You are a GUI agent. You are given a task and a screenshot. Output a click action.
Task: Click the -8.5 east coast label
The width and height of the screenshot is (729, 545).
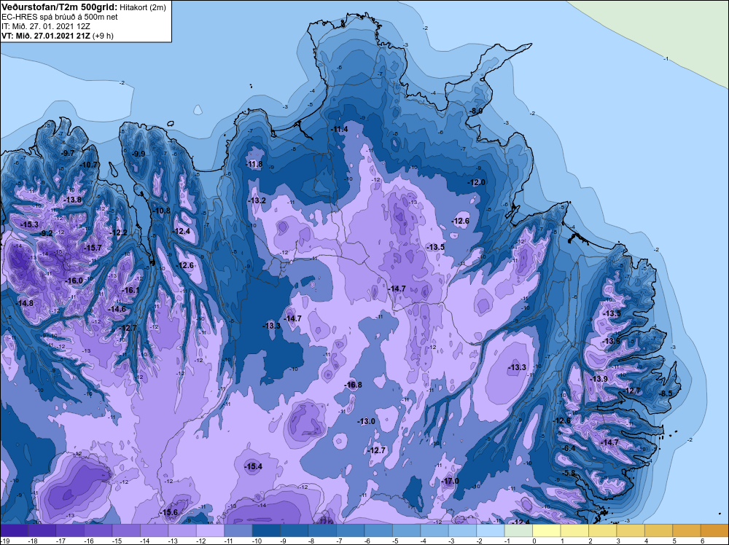666,393
